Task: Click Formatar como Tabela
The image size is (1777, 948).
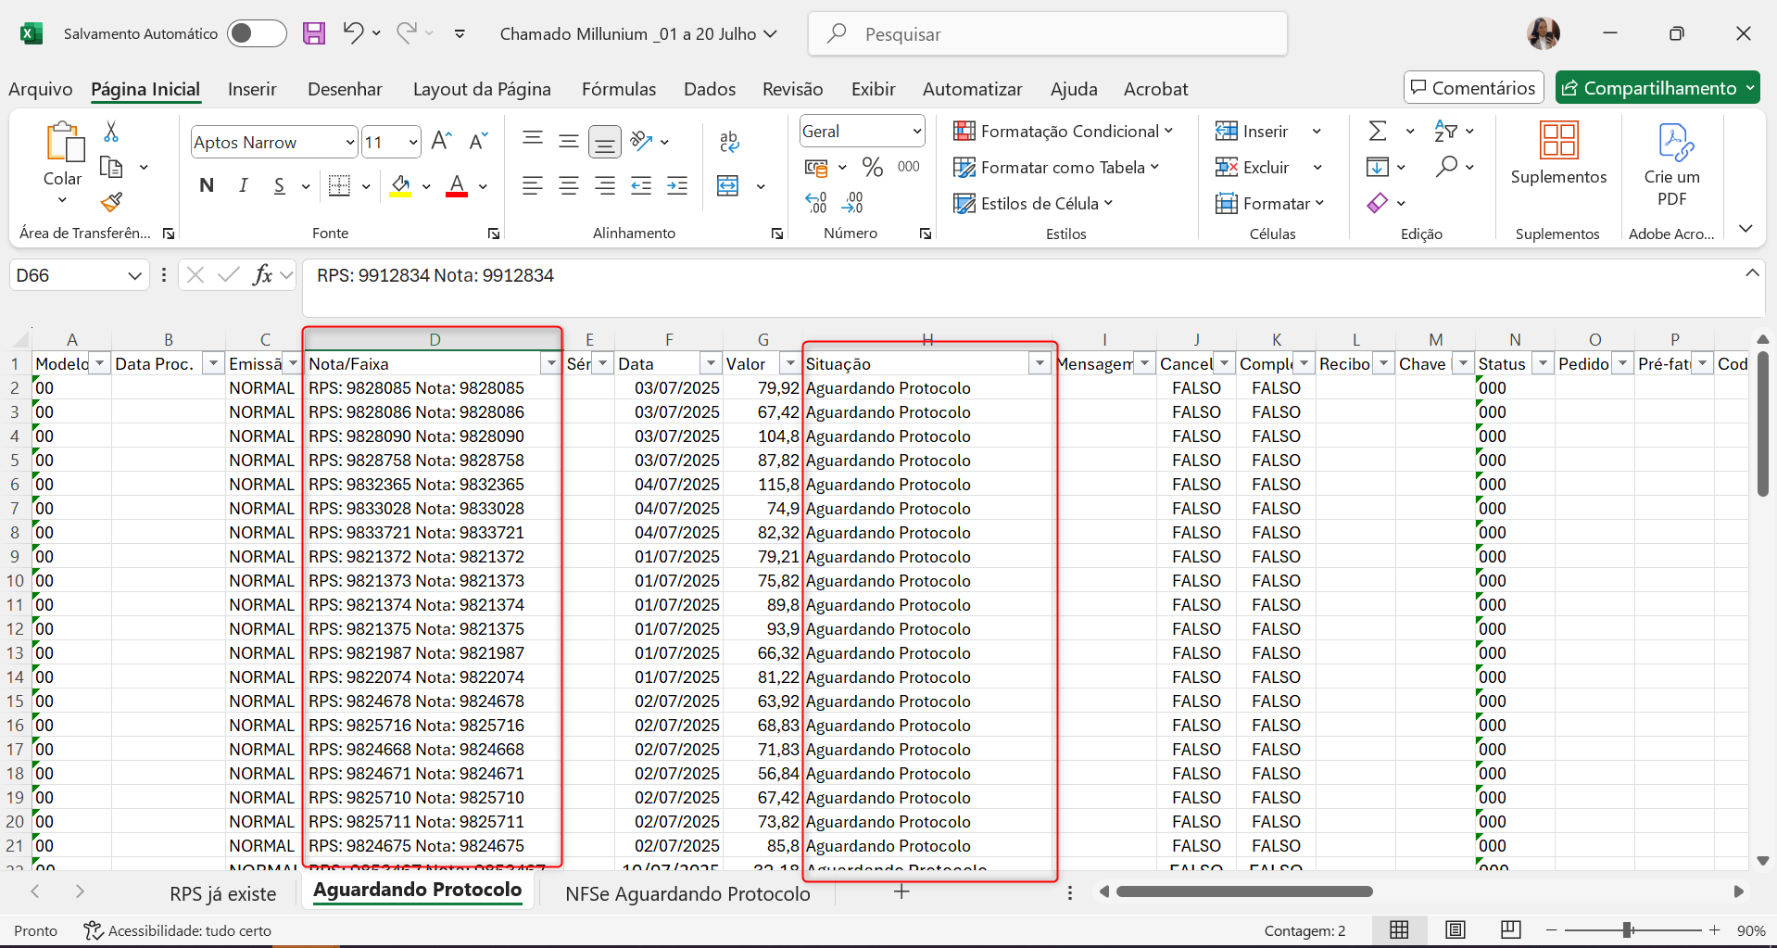Action: point(1056,167)
